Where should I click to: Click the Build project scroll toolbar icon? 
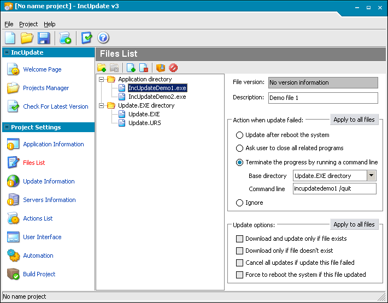click(x=66, y=38)
